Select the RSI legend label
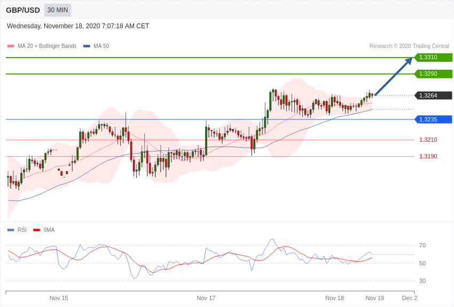Image resolution: width=454 pixels, height=307 pixels. point(22,230)
